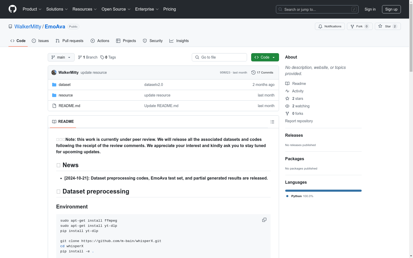The height and width of the screenshot is (258, 413).
Task: Click the Security shield icon
Action: pos(145,41)
